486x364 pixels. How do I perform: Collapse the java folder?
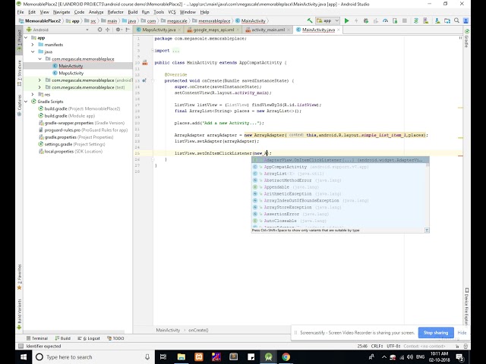tap(33, 52)
